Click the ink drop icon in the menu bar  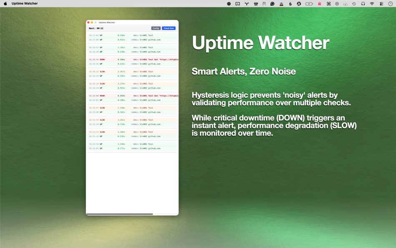[x=290, y=3]
